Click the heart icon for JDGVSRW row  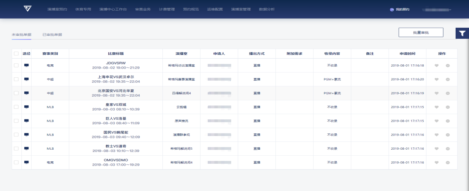coord(437,65)
